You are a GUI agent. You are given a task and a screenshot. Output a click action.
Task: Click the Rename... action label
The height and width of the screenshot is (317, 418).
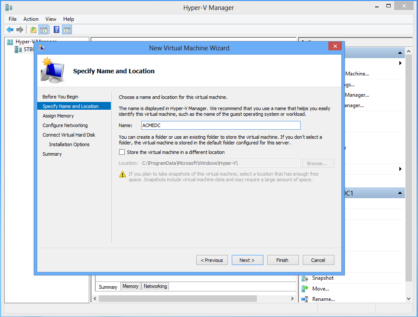(324, 299)
